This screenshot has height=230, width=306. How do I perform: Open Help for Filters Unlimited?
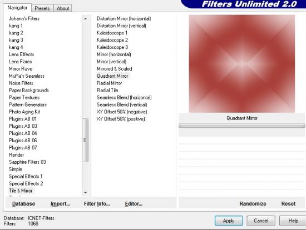coord(293,221)
